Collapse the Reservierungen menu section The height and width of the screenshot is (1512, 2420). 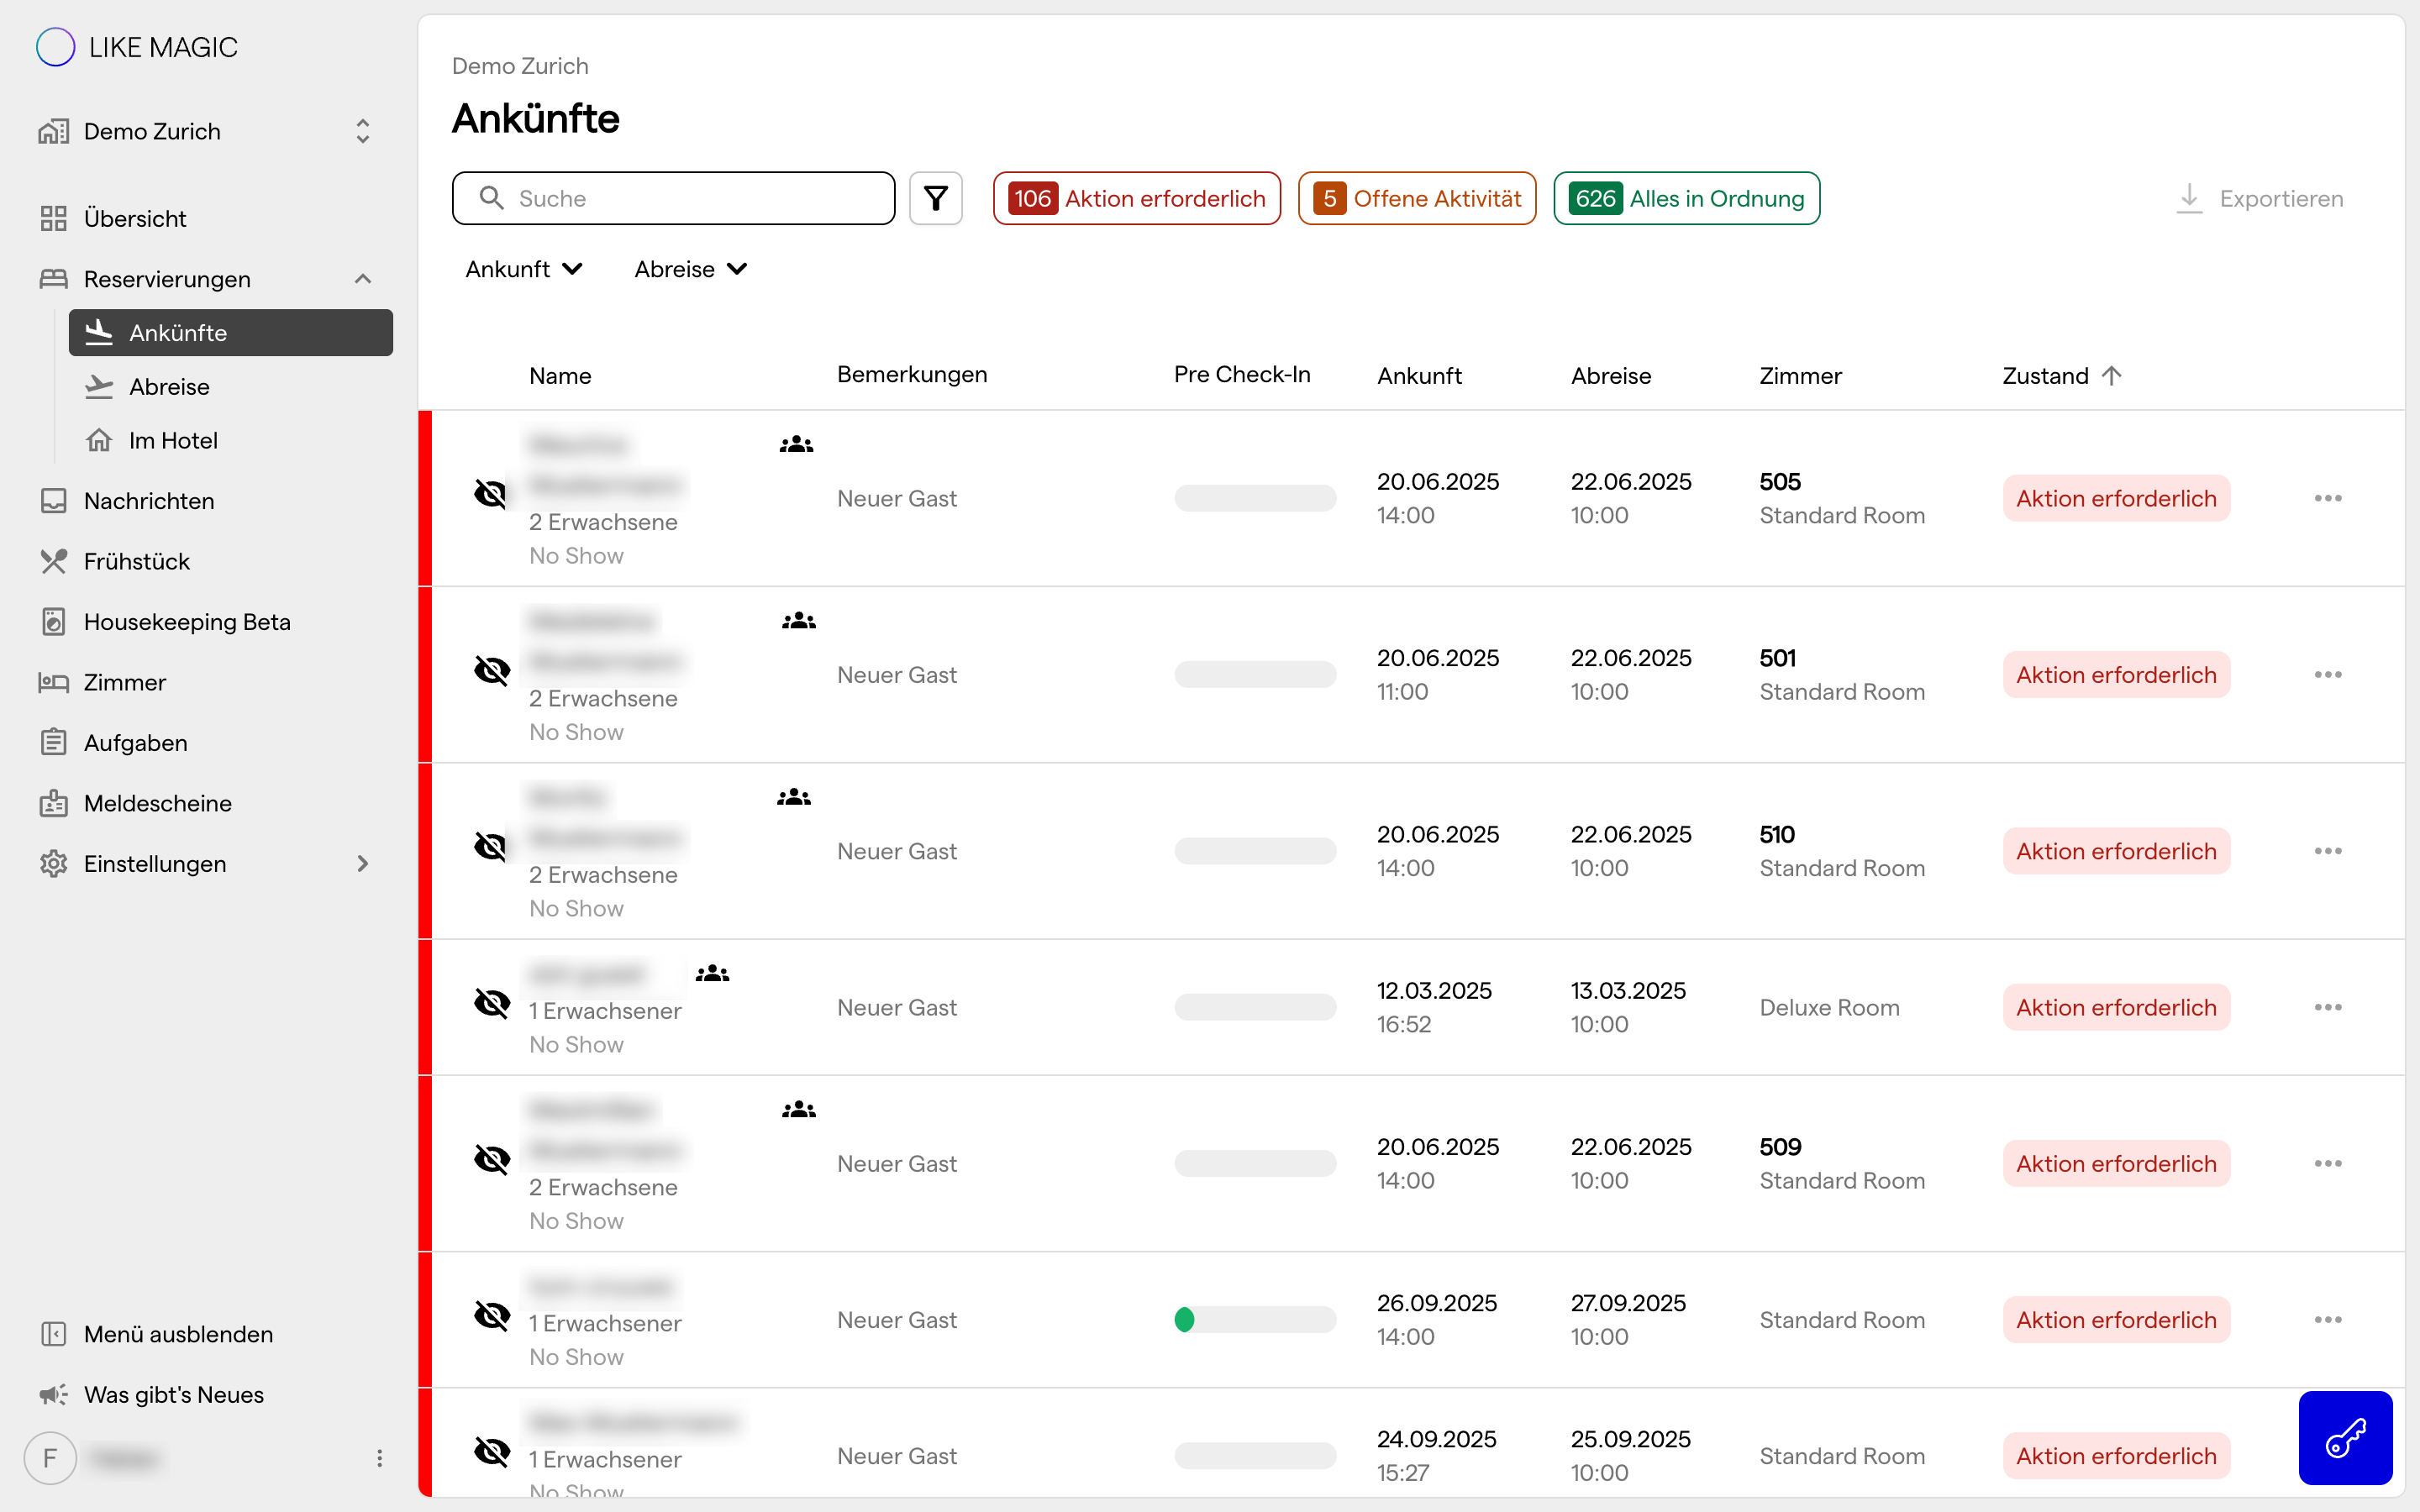(x=363, y=279)
